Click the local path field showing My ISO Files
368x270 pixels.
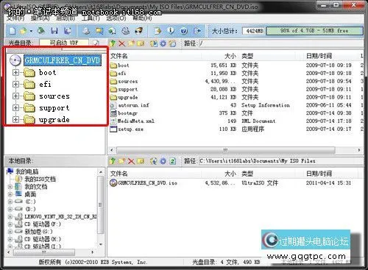(x=280, y=161)
